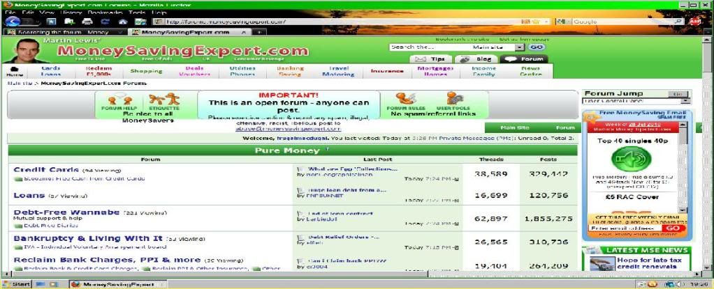This screenshot has width=714, height=289.
Task: Open Cards Loans navigation section
Action: tap(51, 71)
